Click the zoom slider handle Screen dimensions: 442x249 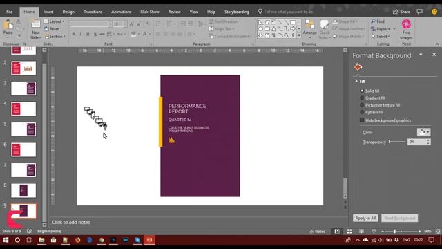pos(394,232)
